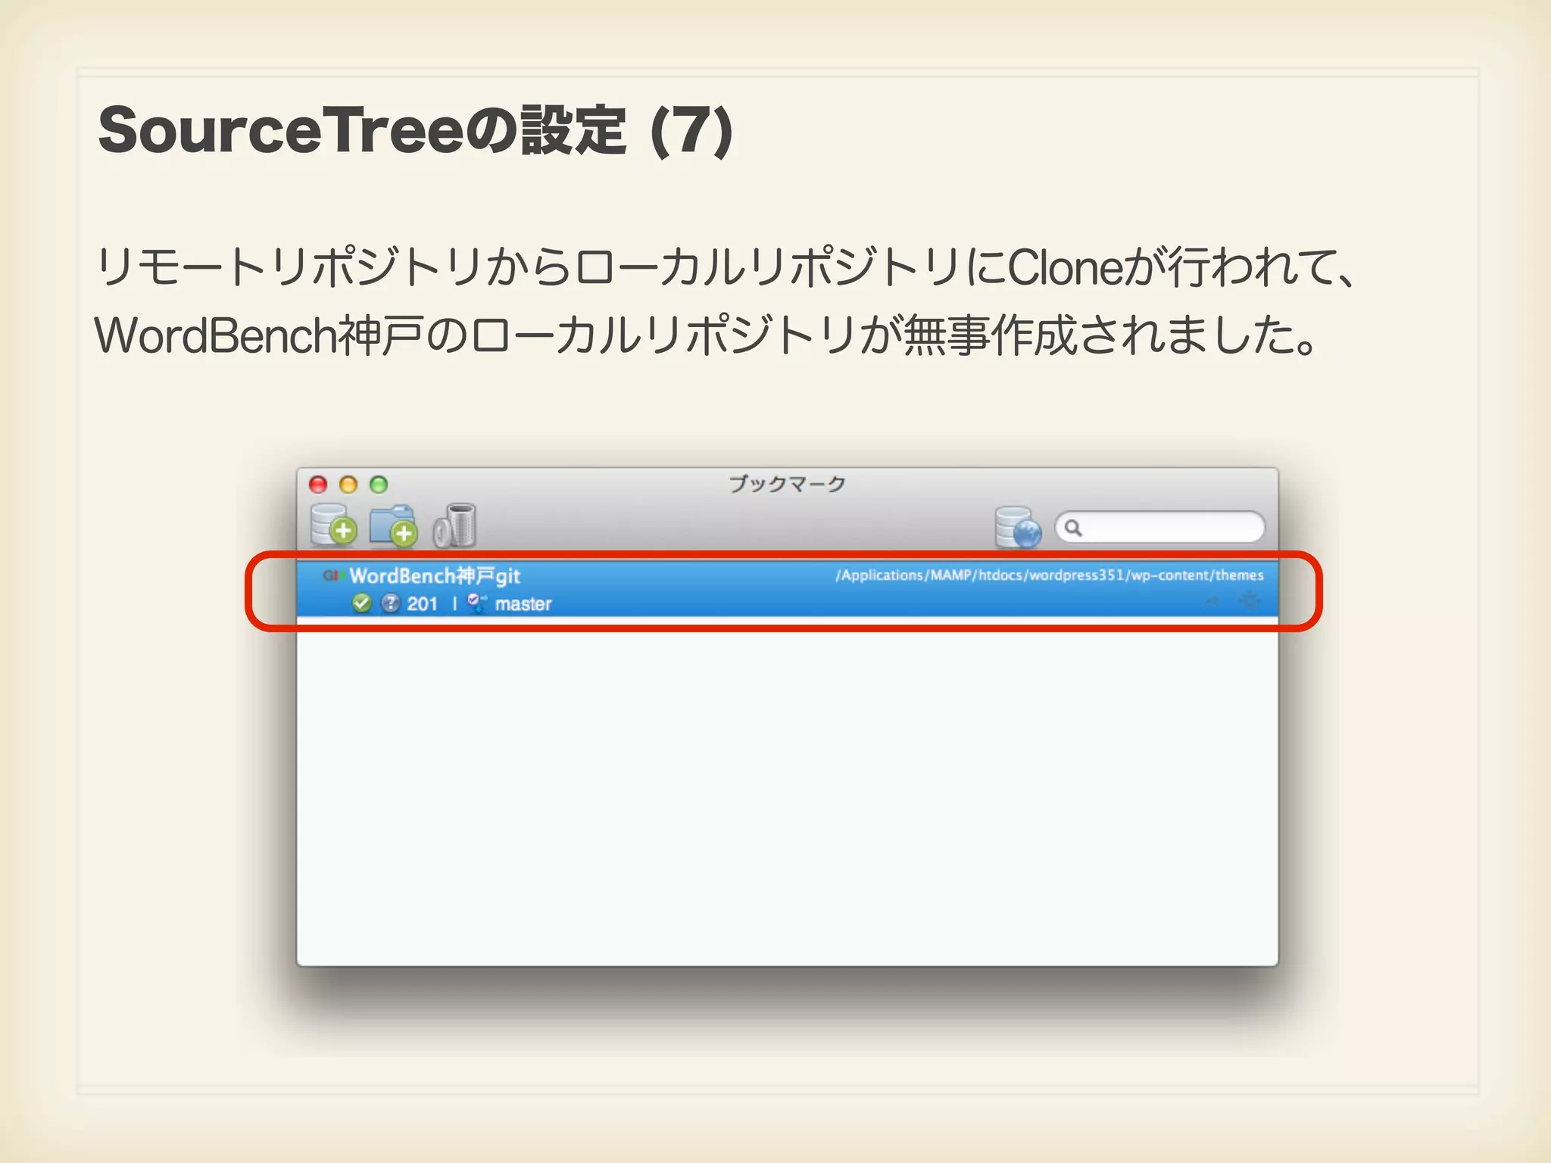
Task: Click the trash can delete bookmark icon
Action: 455,525
